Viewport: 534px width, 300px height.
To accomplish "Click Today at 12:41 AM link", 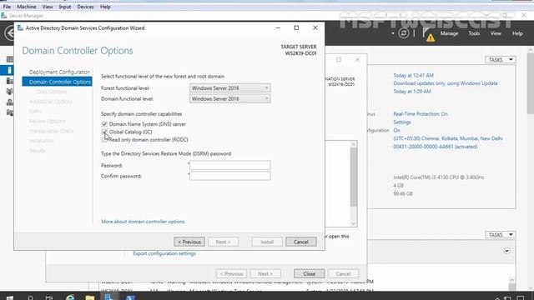I will 414,75.
